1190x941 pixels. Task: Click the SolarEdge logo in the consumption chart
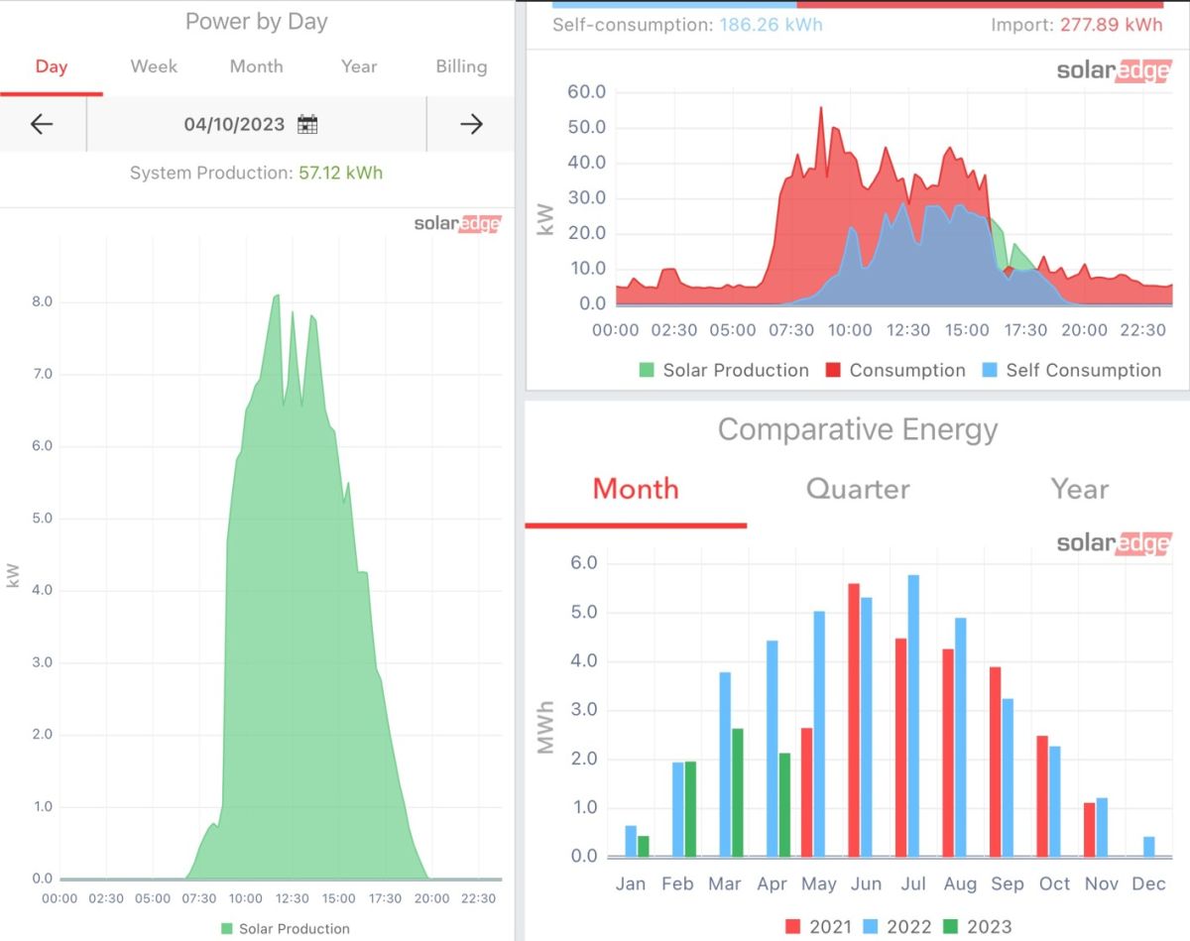[x=1114, y=70]
